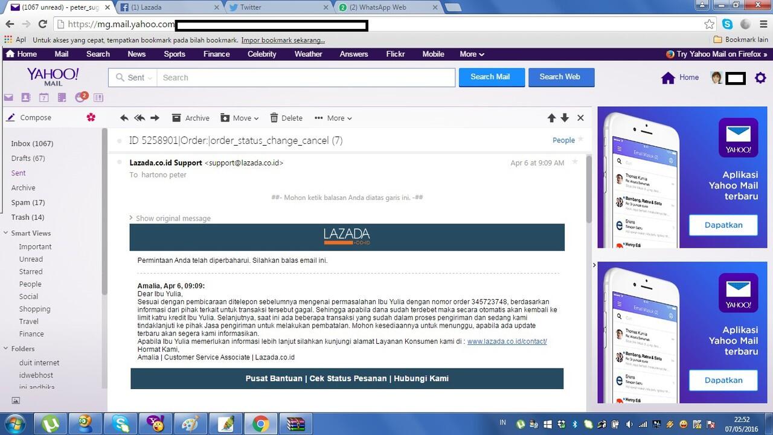The height and width of the screenshot is (435, 773).
Task: Collapse the ad panel with side arrow
Action: (x=594, y=265)
